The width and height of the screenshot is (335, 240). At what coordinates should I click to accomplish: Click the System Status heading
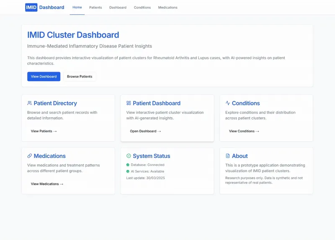coord(152,156)
